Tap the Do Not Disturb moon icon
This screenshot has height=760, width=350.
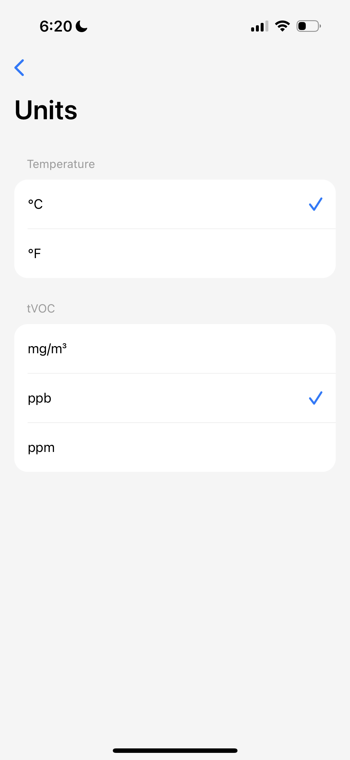coord(81,26)
